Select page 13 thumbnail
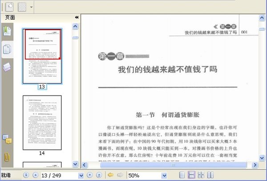Image resolution: width=267 pixels, height=181 pixels. click(x=42, y=56)
